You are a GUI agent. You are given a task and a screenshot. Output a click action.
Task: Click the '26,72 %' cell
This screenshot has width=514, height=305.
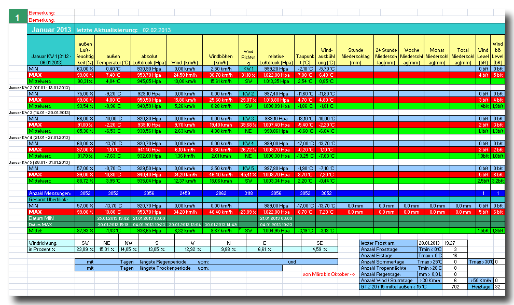[x=248, y=150]
